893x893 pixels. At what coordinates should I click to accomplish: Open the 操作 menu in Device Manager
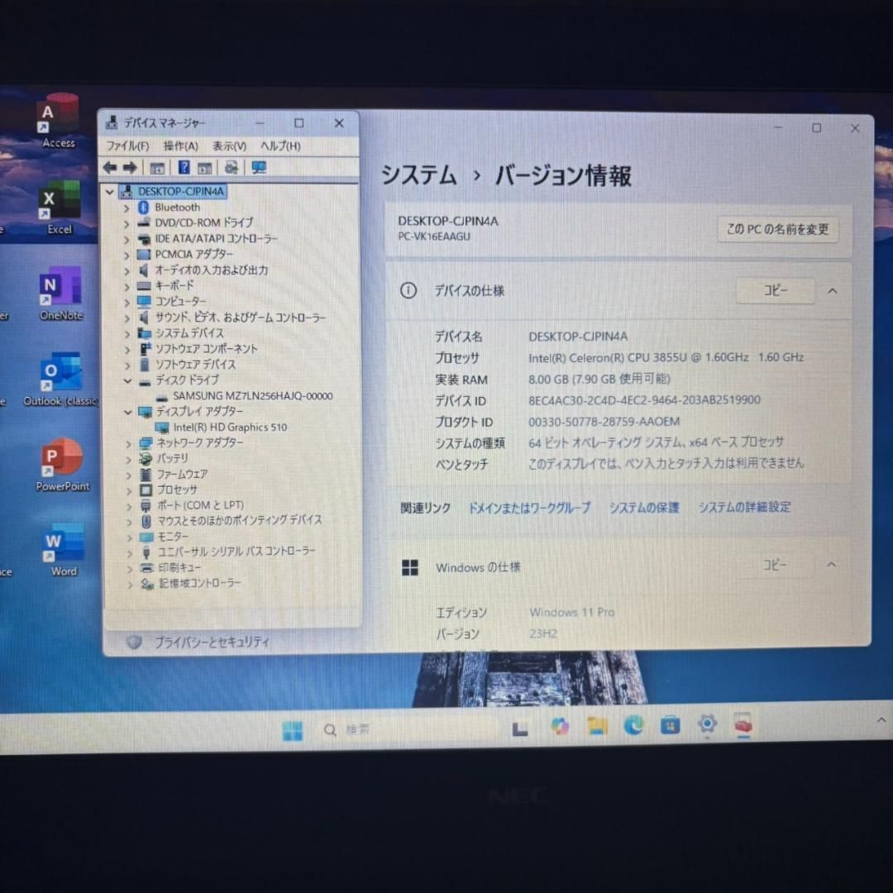point(181,146)
